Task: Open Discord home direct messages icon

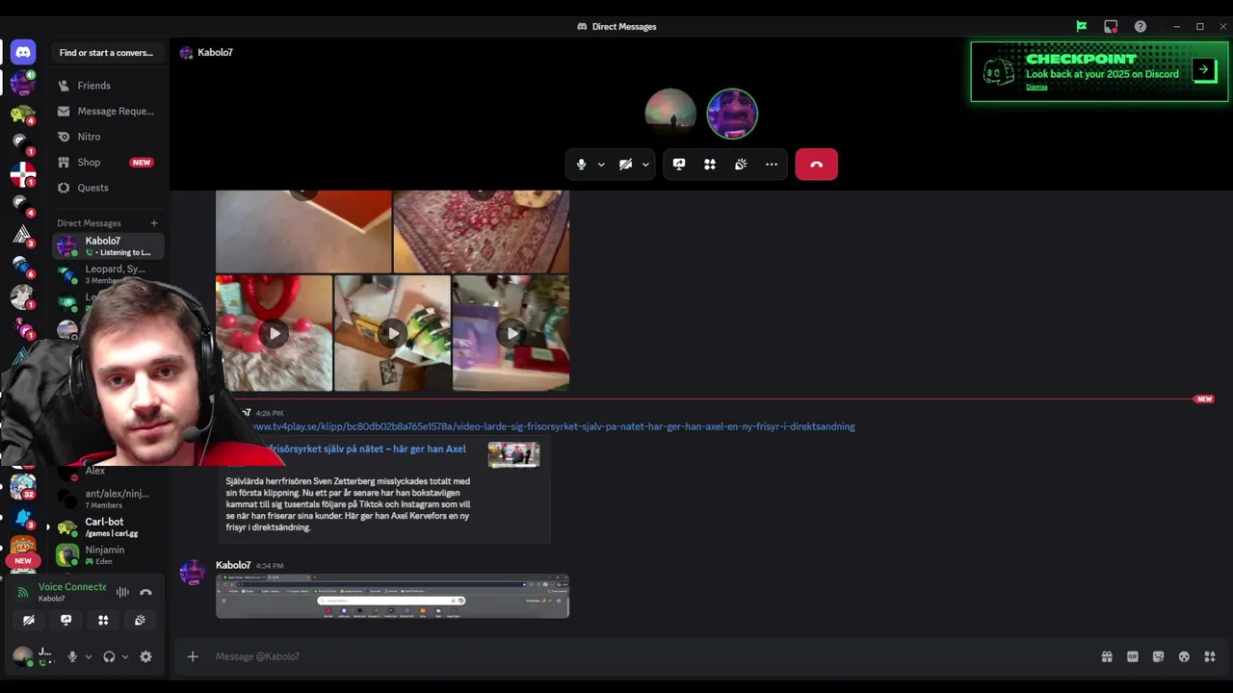Action: (23, 53)
